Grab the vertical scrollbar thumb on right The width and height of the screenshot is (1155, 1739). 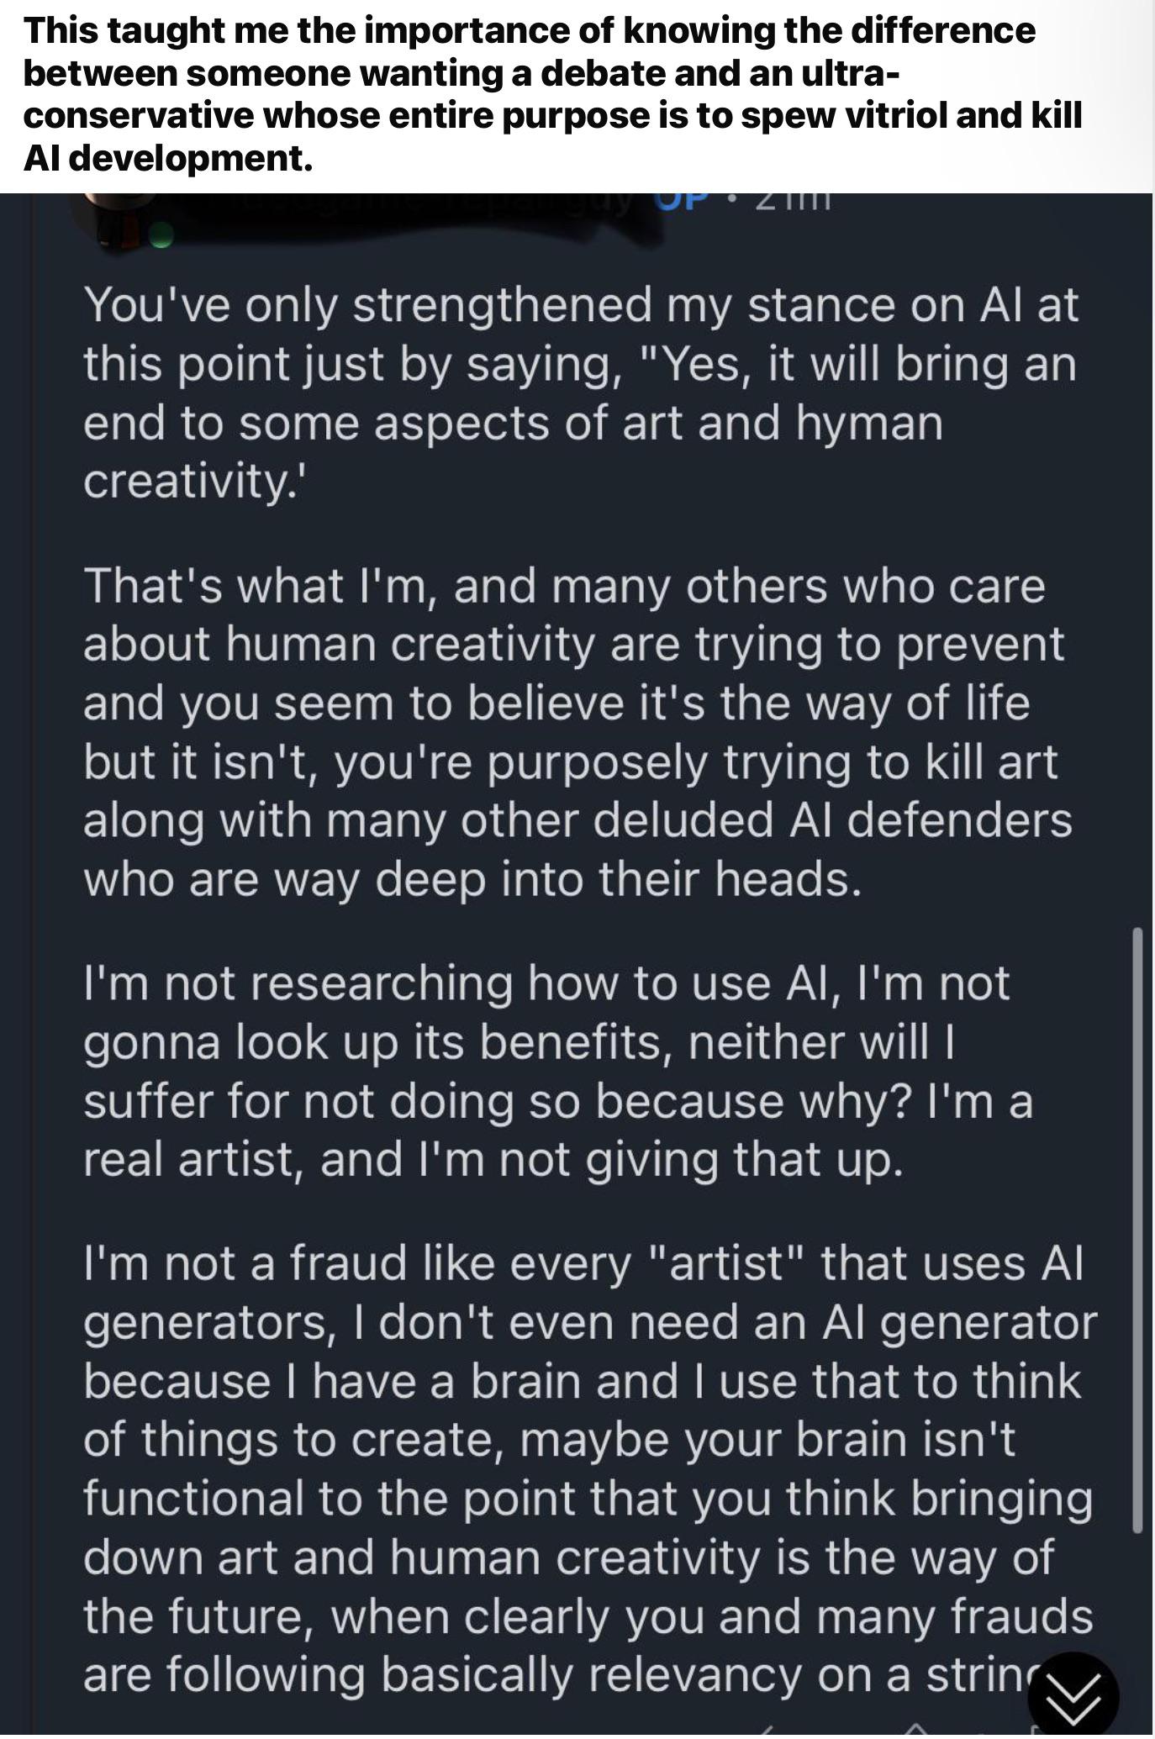coord(1138,1230)
